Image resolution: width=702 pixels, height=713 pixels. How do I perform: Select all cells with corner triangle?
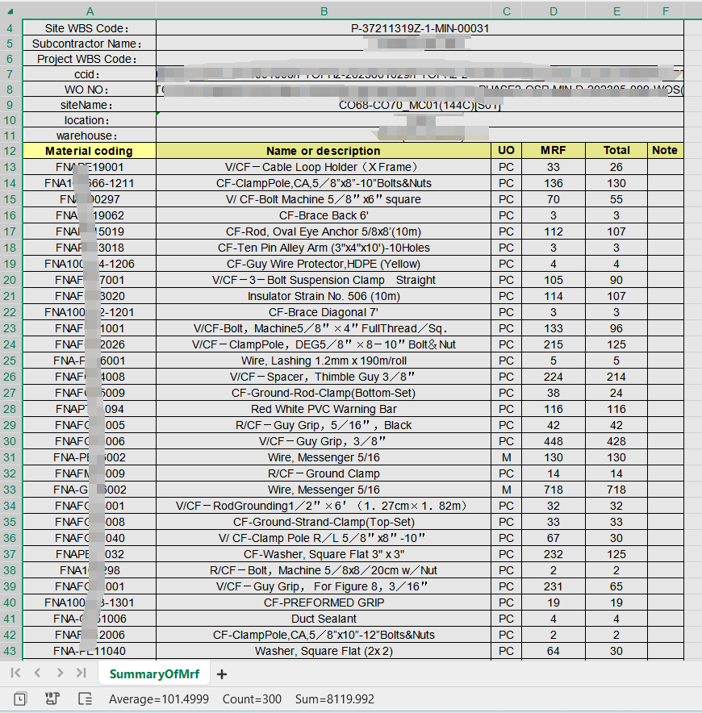[x=11, y=11]
